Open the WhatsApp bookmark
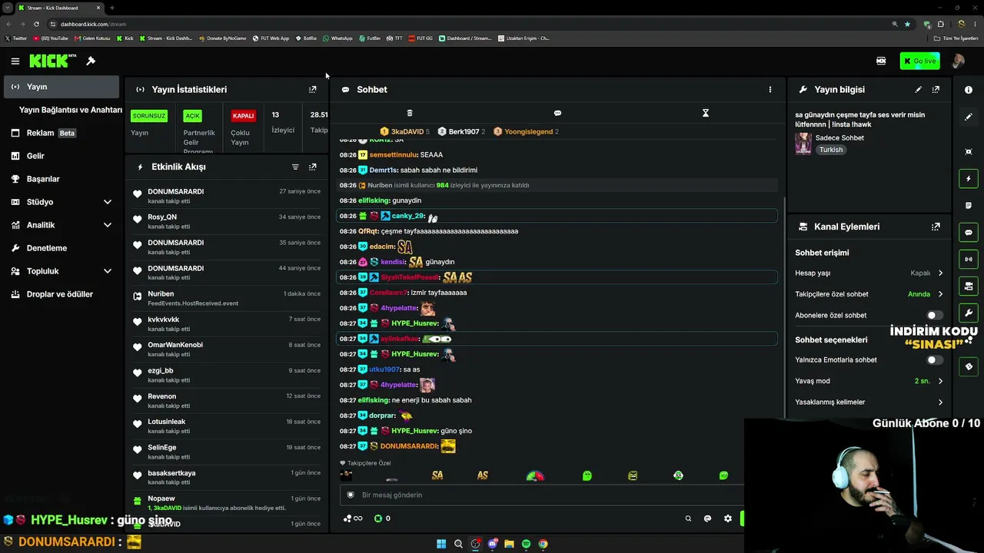This screenshot has height=553, width=984. coord(338,38)
